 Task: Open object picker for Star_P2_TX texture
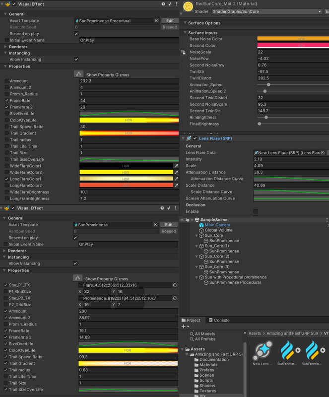175,298
